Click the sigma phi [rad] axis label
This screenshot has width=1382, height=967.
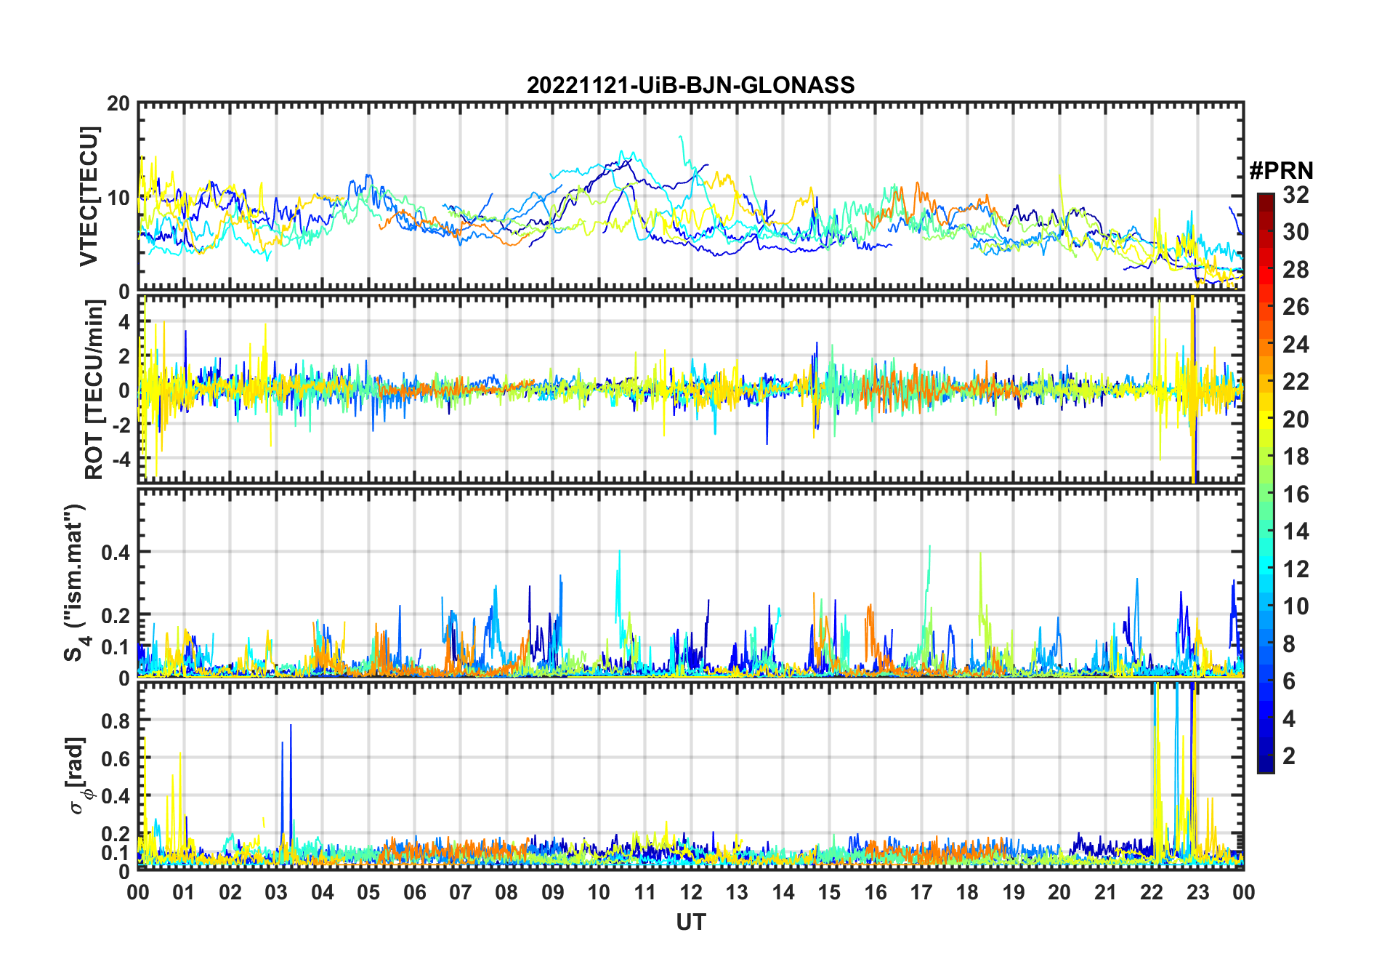tap(78, 776)
